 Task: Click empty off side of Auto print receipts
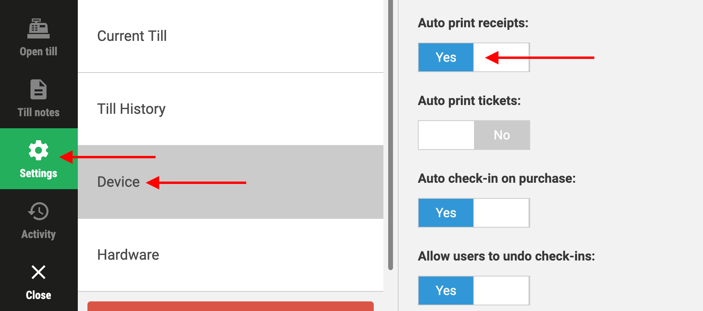pyautogui.click(x=501, y=57)
